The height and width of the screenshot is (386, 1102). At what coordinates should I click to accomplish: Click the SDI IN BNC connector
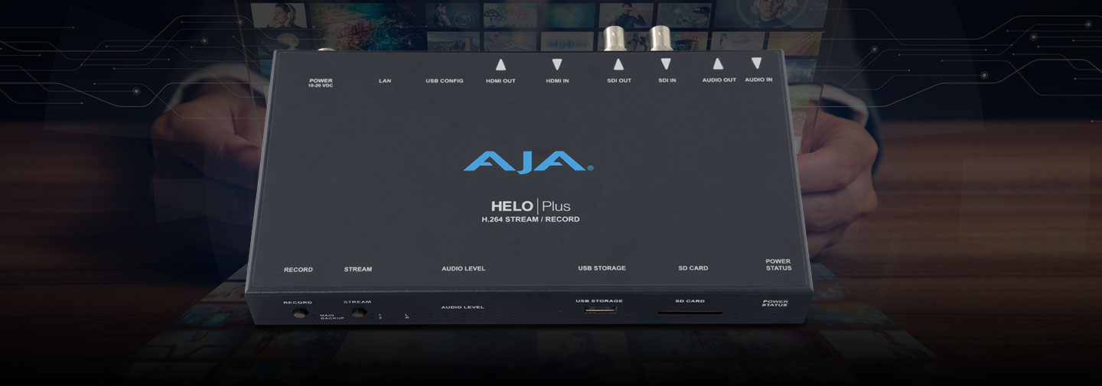[x=660, y=39]
